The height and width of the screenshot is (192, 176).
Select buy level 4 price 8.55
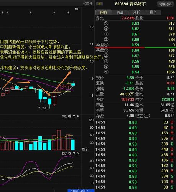click(135, 67)
